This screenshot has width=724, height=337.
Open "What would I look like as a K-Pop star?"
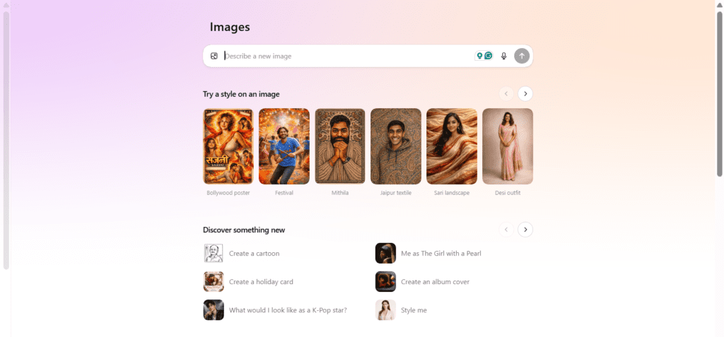pos(288,310)
